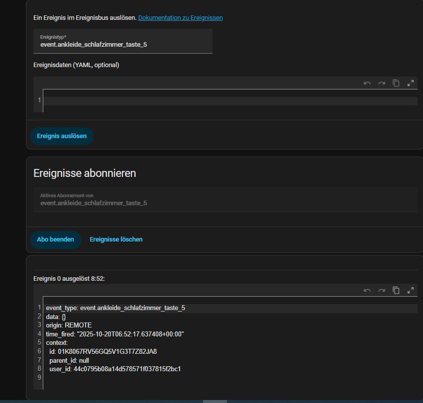Click redo icon in Ereignisdaten YAML editor
Screen dimensions: 423x403
point(382,83)
